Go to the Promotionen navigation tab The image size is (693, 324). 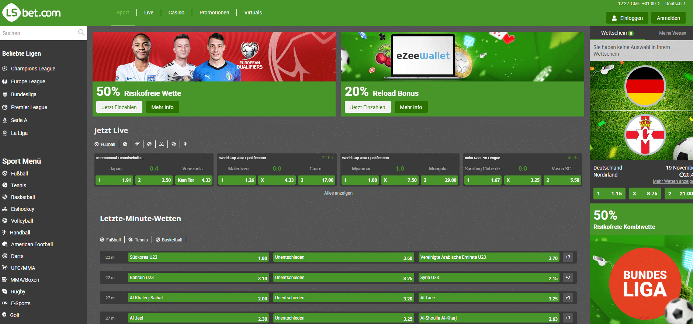[x=214, y=13]
